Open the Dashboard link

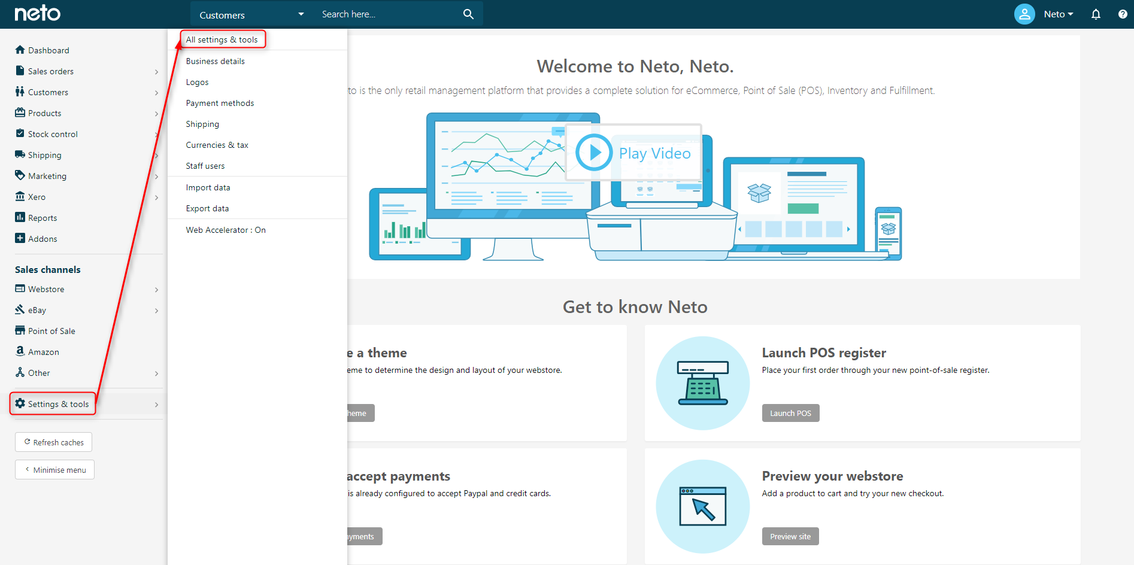pyautogui.click(x=48, y=50)
